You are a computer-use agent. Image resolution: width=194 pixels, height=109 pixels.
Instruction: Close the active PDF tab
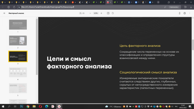(110, 2)
